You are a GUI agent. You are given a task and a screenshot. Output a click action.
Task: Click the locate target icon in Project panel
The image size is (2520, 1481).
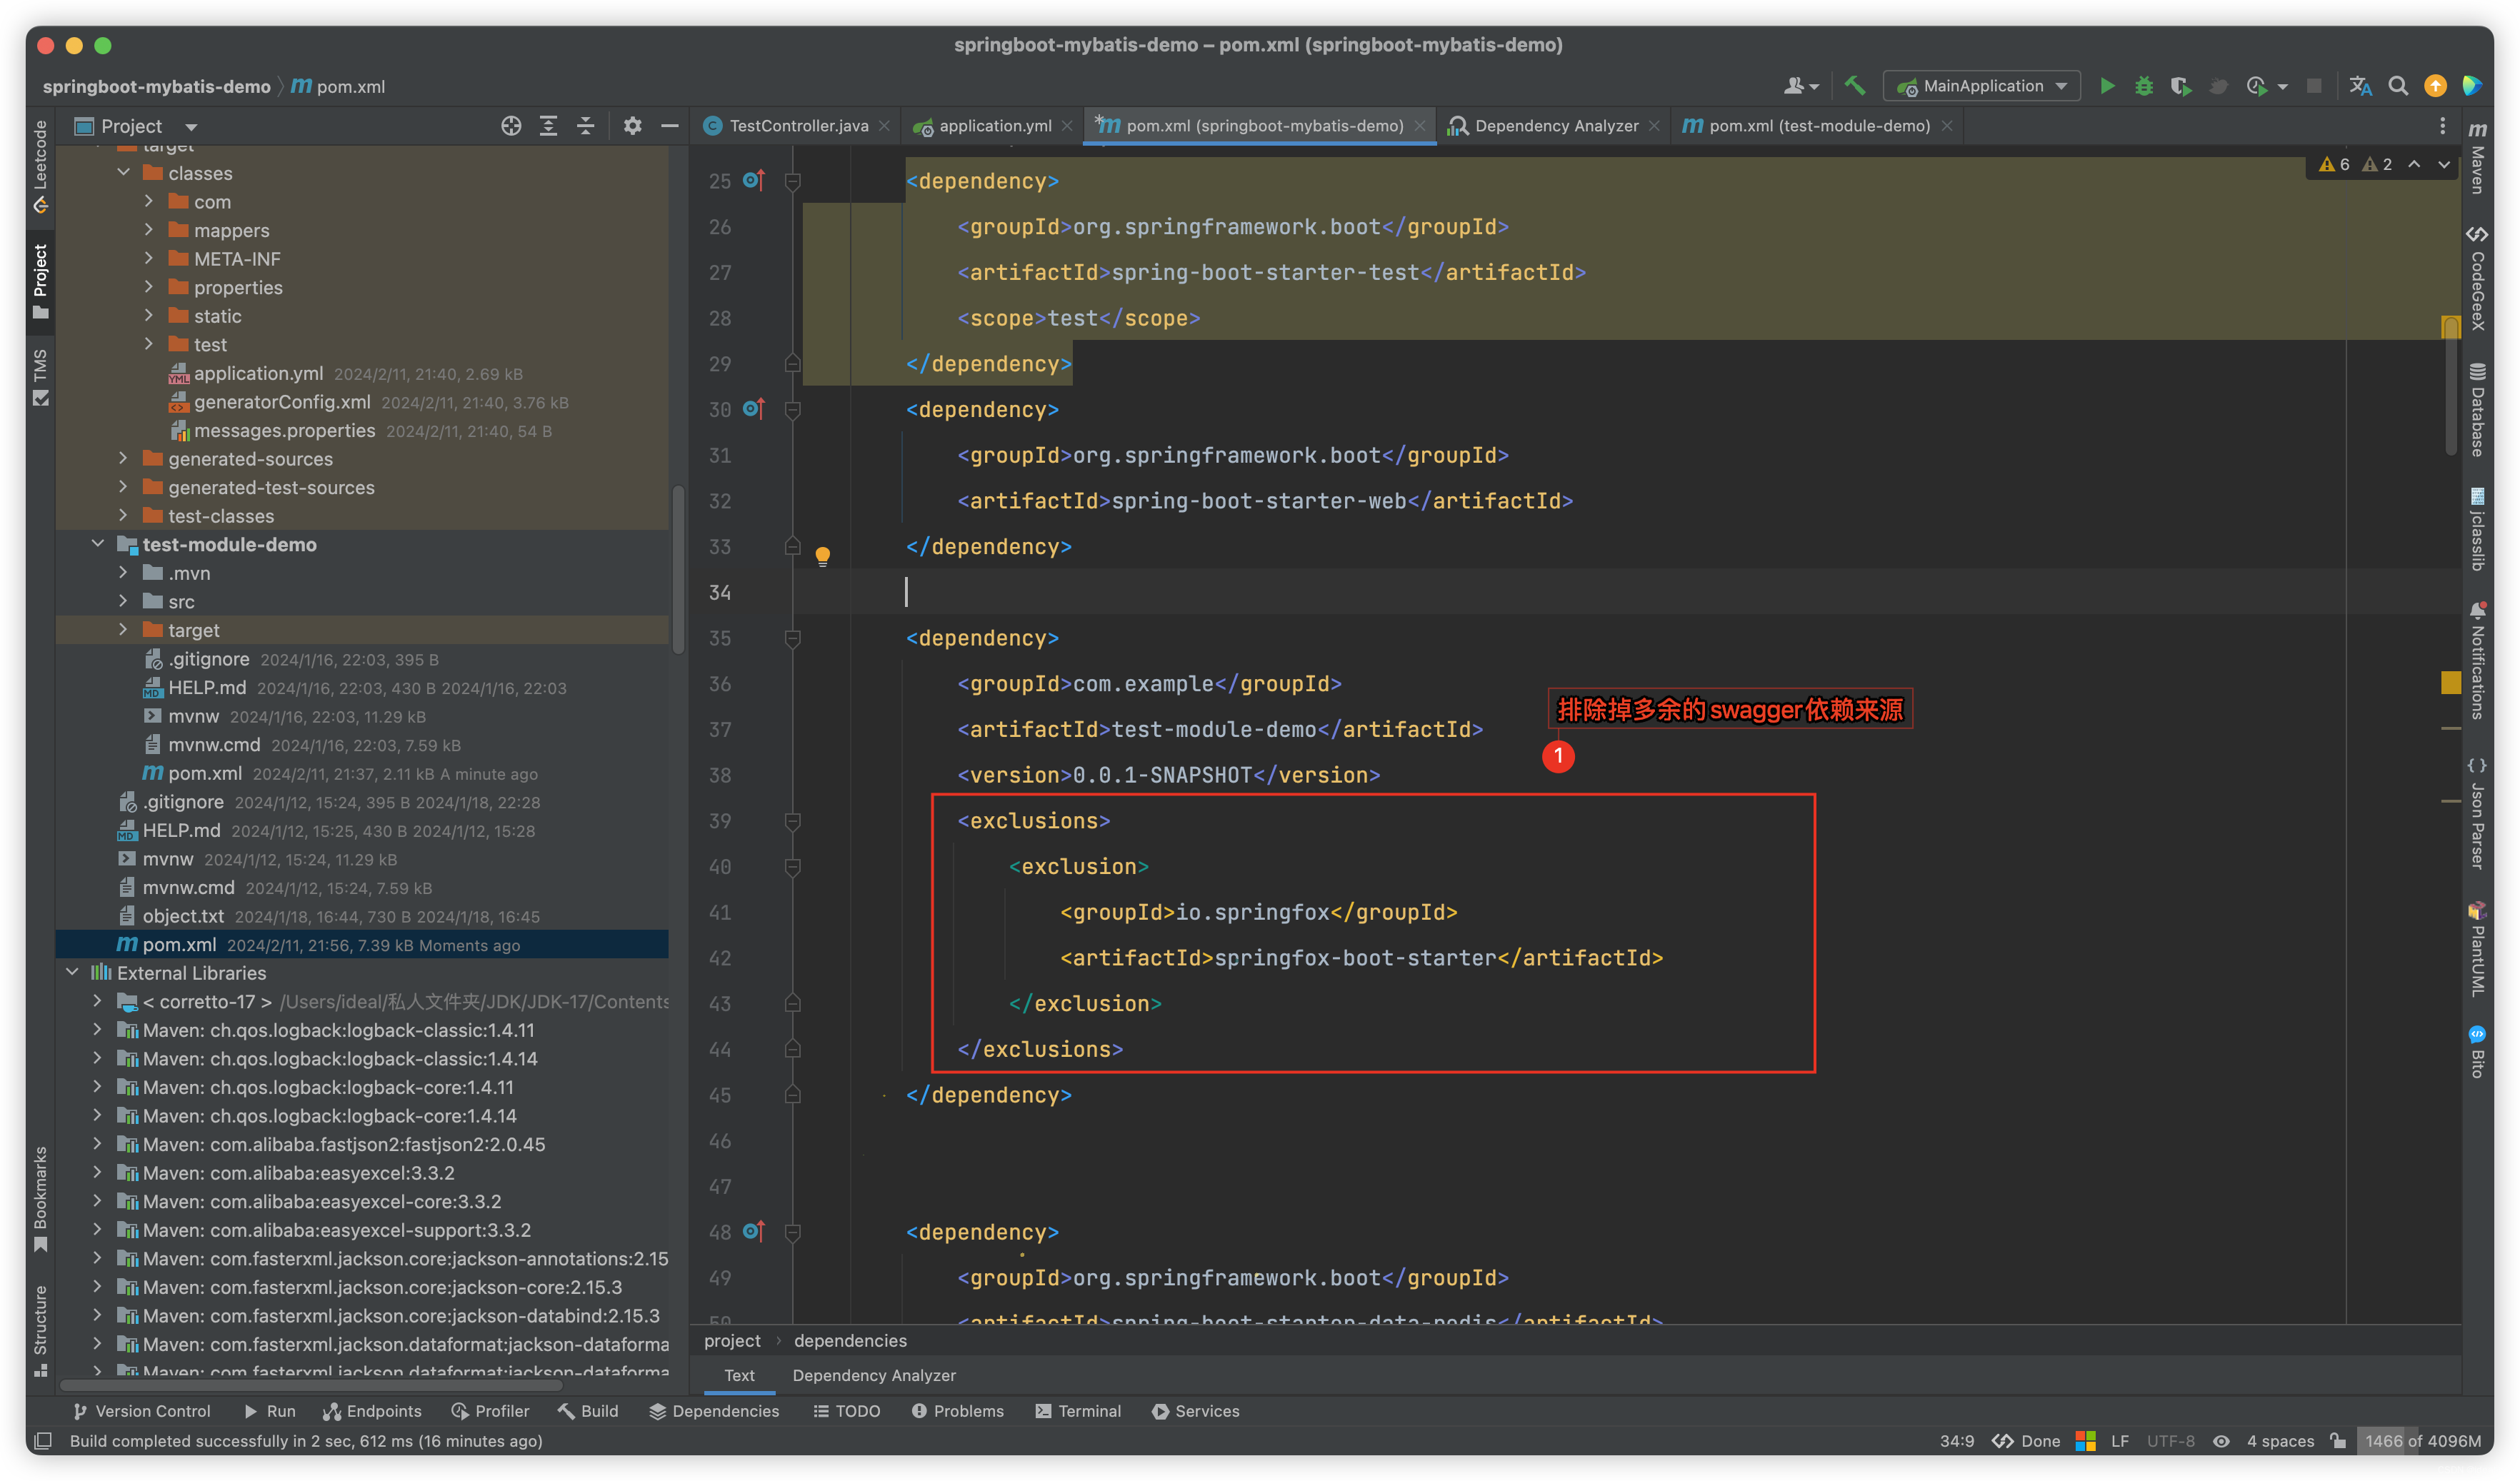(511, 126)
